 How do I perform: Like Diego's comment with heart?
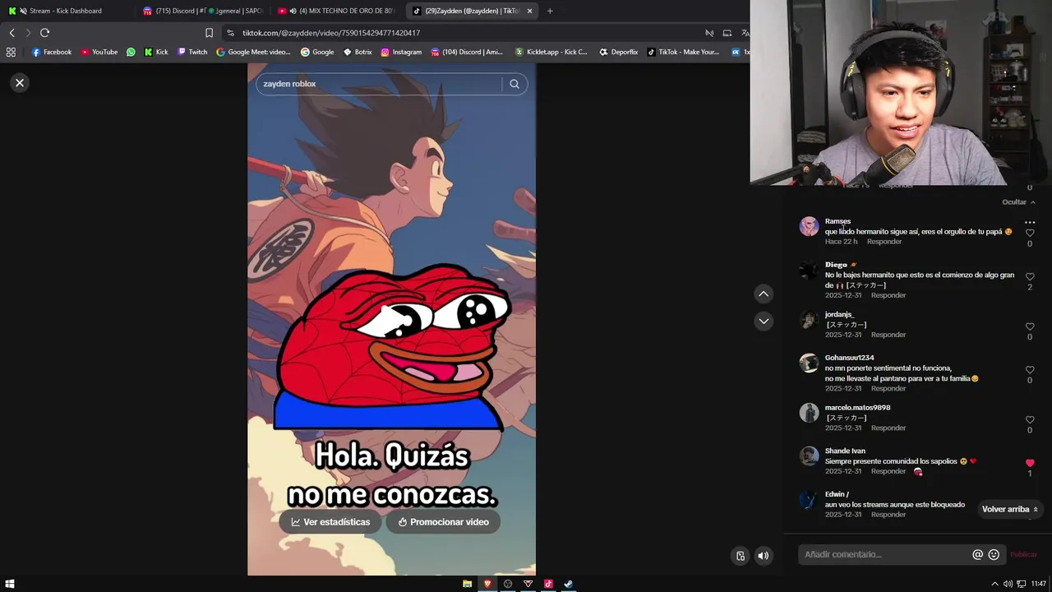pyautogui.click(x=1030, y=277)
